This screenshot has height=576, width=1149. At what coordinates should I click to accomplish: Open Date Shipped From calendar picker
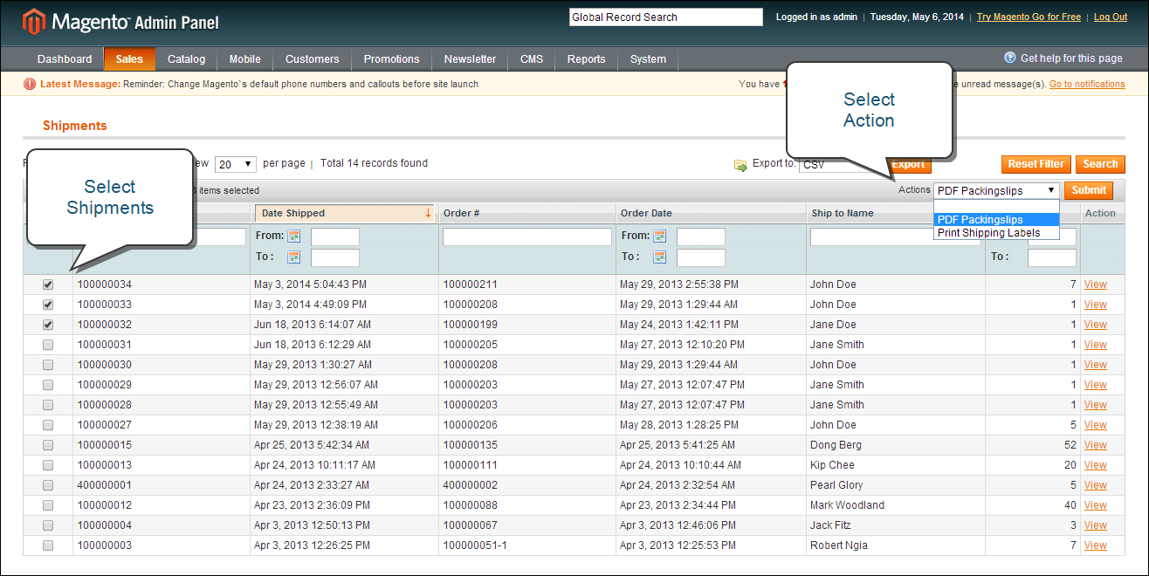click(x=294, y=237)
